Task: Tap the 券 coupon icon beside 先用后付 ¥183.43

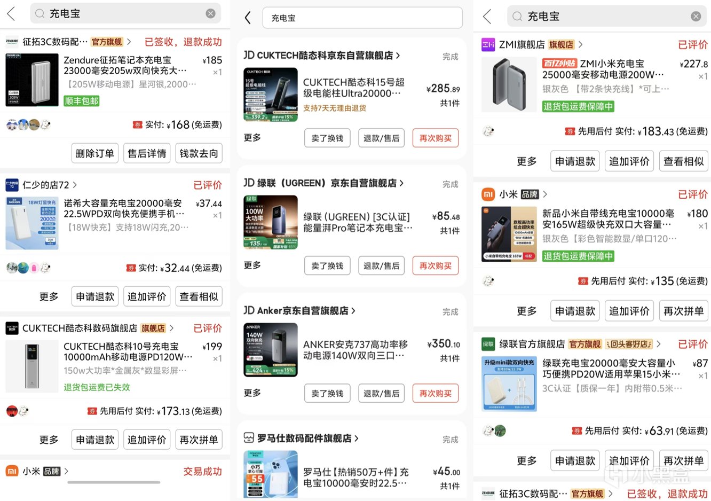Action: click(570, 131)
